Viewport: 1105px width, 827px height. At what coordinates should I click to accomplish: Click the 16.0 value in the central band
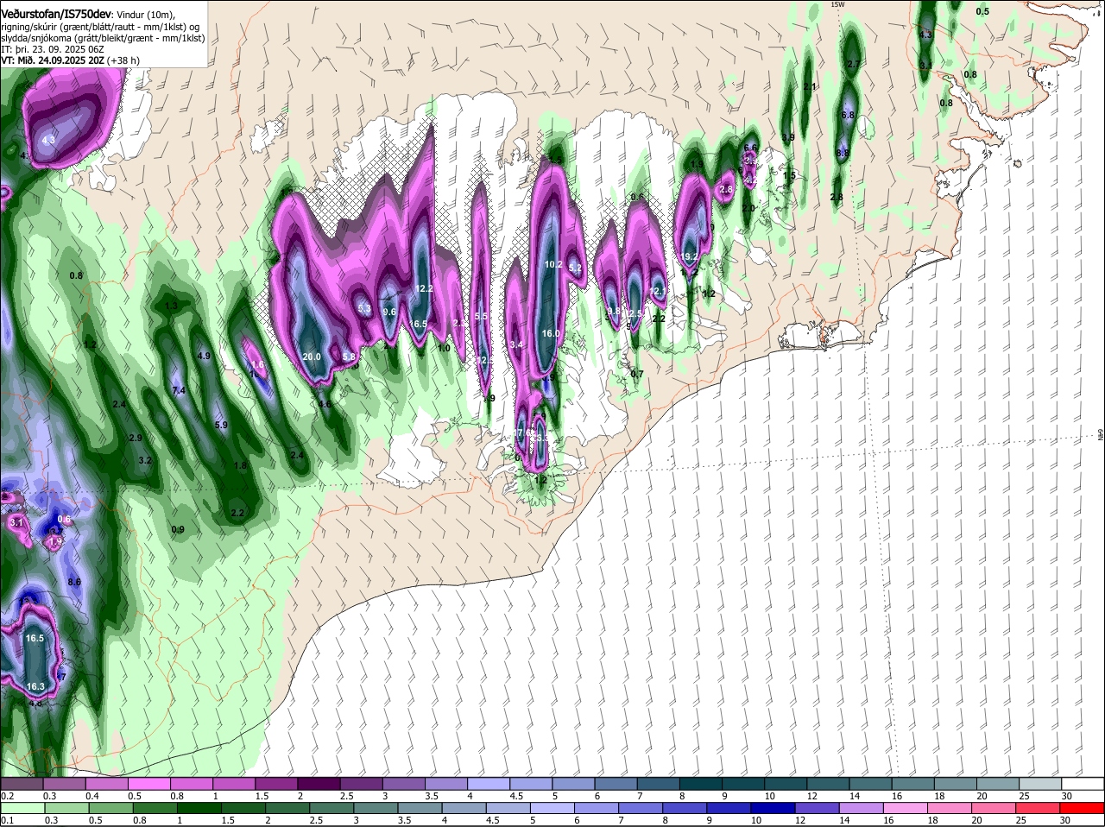coord(551,333)
